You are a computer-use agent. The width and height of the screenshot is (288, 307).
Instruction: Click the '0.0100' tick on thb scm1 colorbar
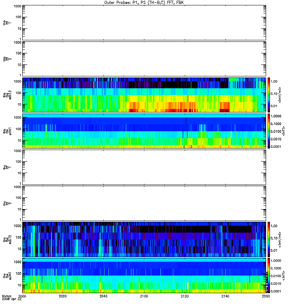tap(276, 131)
